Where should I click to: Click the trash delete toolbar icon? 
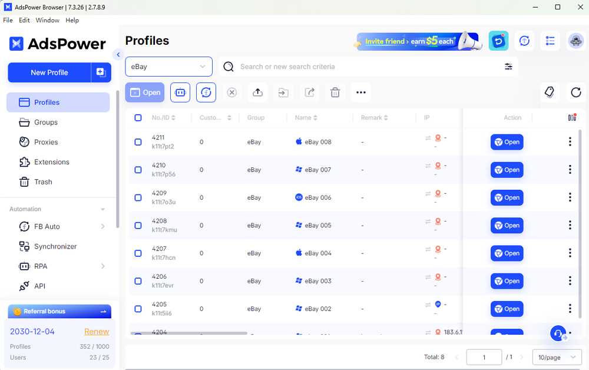(335, 92)
